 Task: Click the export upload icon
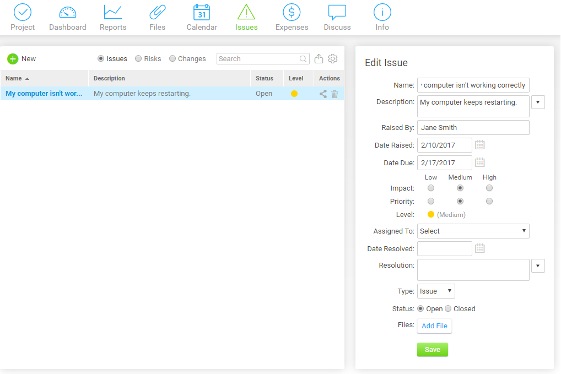[319, 58]
